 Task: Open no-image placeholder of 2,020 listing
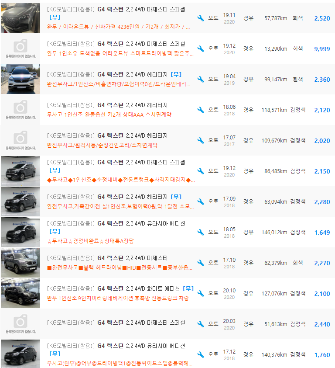click(x=21, y=140)
